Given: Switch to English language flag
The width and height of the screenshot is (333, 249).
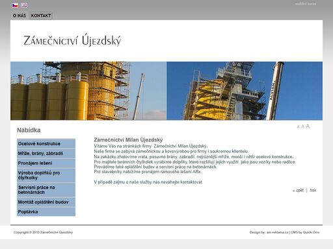Looking at the screenshot, I should coord(24,5).
